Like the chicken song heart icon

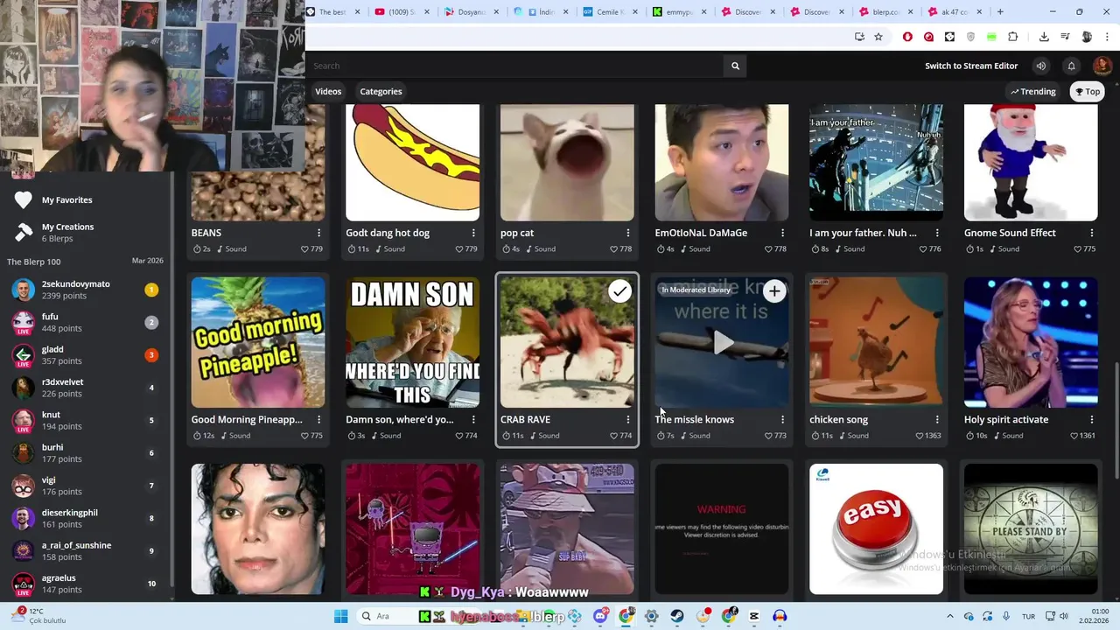coord(920,436)
